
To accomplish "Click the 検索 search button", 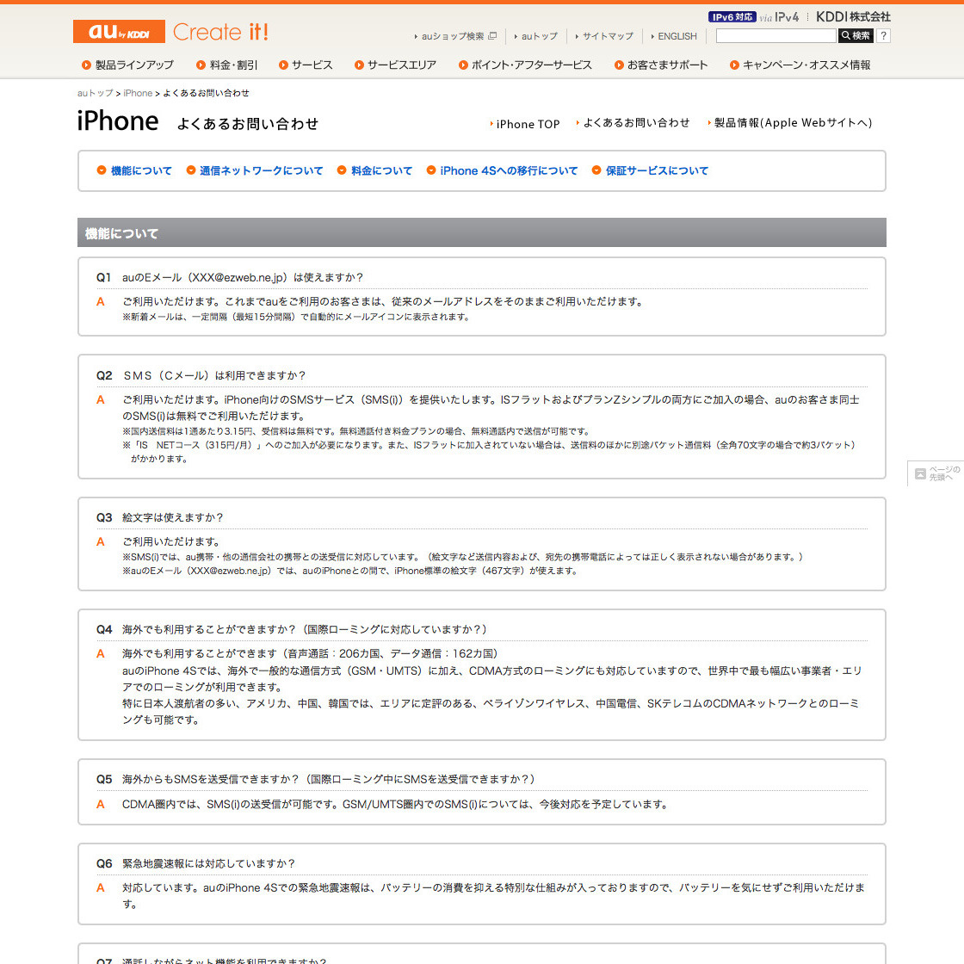I will [x=856, y=35].
